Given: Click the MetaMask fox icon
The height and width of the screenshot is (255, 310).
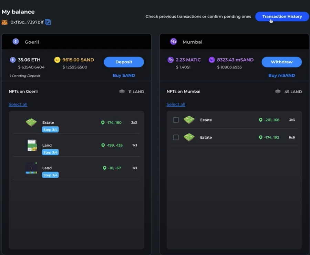Looking at the screenshot, I should point(4,22).
